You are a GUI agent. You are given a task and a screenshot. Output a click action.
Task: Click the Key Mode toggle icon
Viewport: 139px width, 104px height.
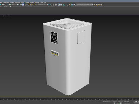click(133, 103)
